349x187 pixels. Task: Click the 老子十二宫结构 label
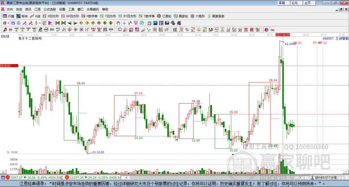[x=30, y=38]
